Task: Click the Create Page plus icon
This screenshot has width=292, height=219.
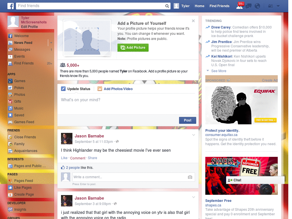Action: (10, 194)
